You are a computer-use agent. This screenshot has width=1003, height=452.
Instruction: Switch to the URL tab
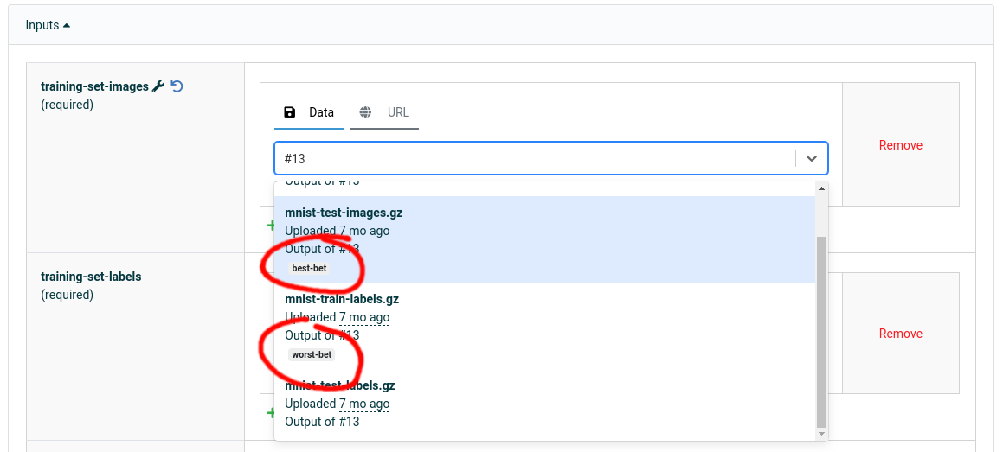click(384, 112)
